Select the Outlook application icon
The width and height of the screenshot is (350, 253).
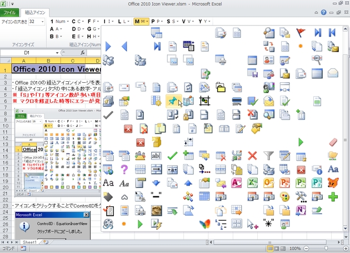pyautogui.click(x=269, y=183)
